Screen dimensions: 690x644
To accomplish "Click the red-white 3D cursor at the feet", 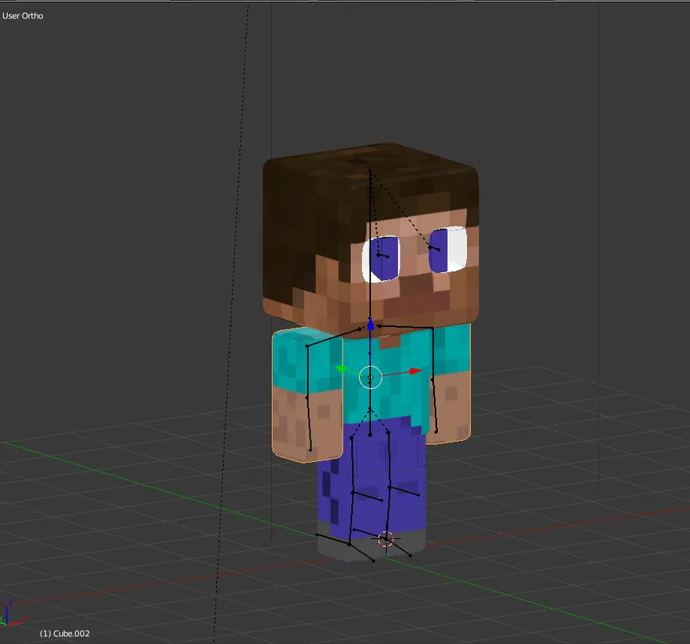I will point(386,539).
